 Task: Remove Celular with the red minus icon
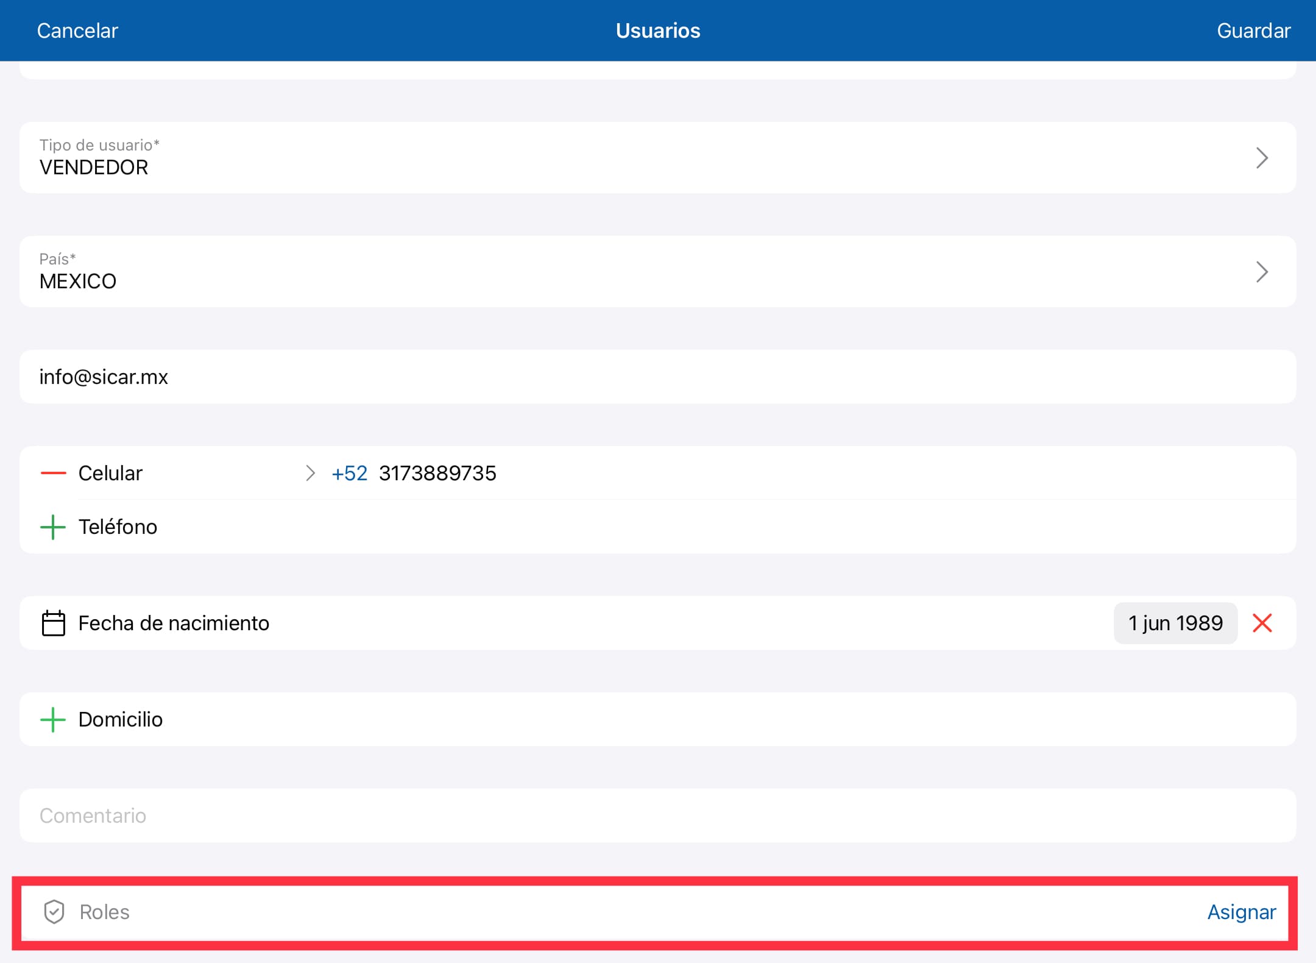click(53, 473)
